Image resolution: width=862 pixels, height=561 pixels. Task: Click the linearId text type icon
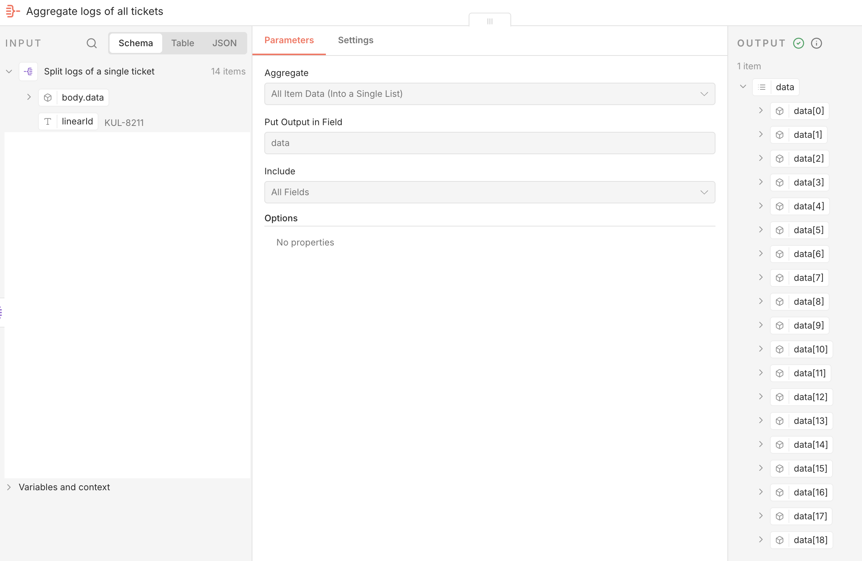48,121
